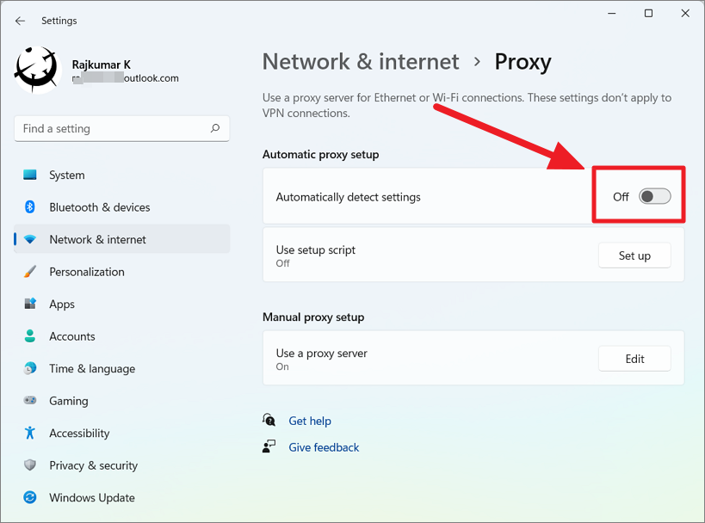Click the Wi-Fi network icon in sidebar
The height and width of the screenshot is (523, 705).
[29, 239]
